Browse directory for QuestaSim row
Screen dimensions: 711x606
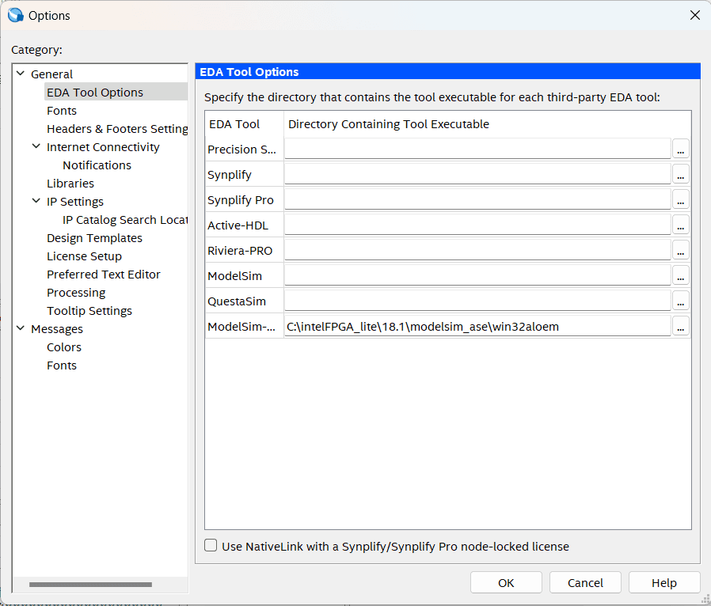[x=681, y=301]
